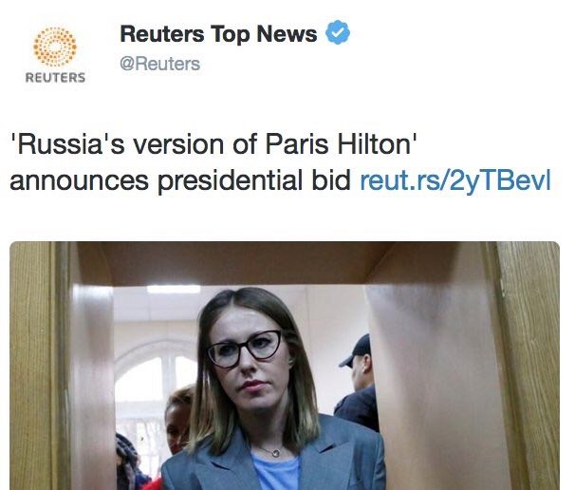Open the attached tweet photo
The image size is (575, 490).
[285, 366]
